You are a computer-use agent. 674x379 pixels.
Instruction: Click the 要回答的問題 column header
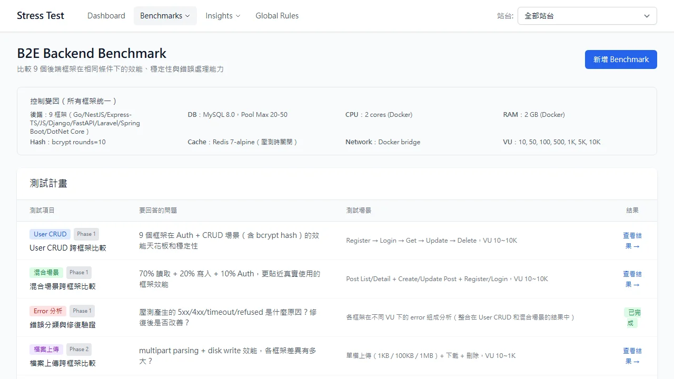(x=158, y=210)
